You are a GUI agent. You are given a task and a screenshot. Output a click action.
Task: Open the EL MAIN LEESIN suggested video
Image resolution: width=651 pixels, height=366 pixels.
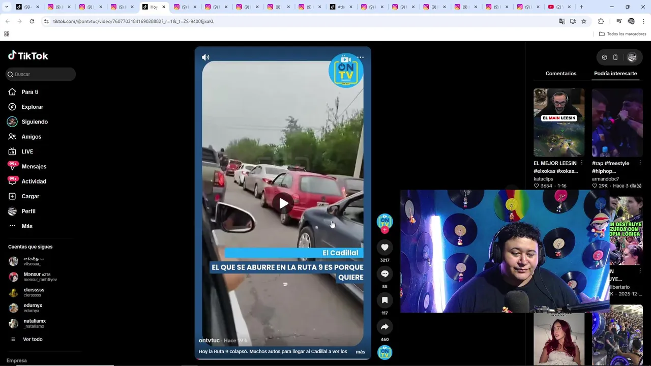pyautogui.click(x=559, y=123)
